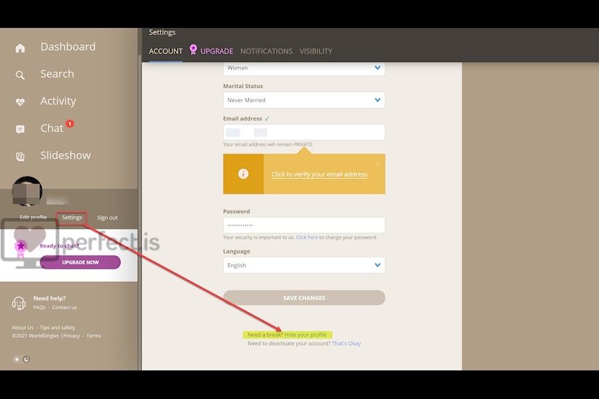Image resolution: width=599 pixels, height=399 pixels.
Task: Open Terms link in footer
Action: (x=94, y=336)
